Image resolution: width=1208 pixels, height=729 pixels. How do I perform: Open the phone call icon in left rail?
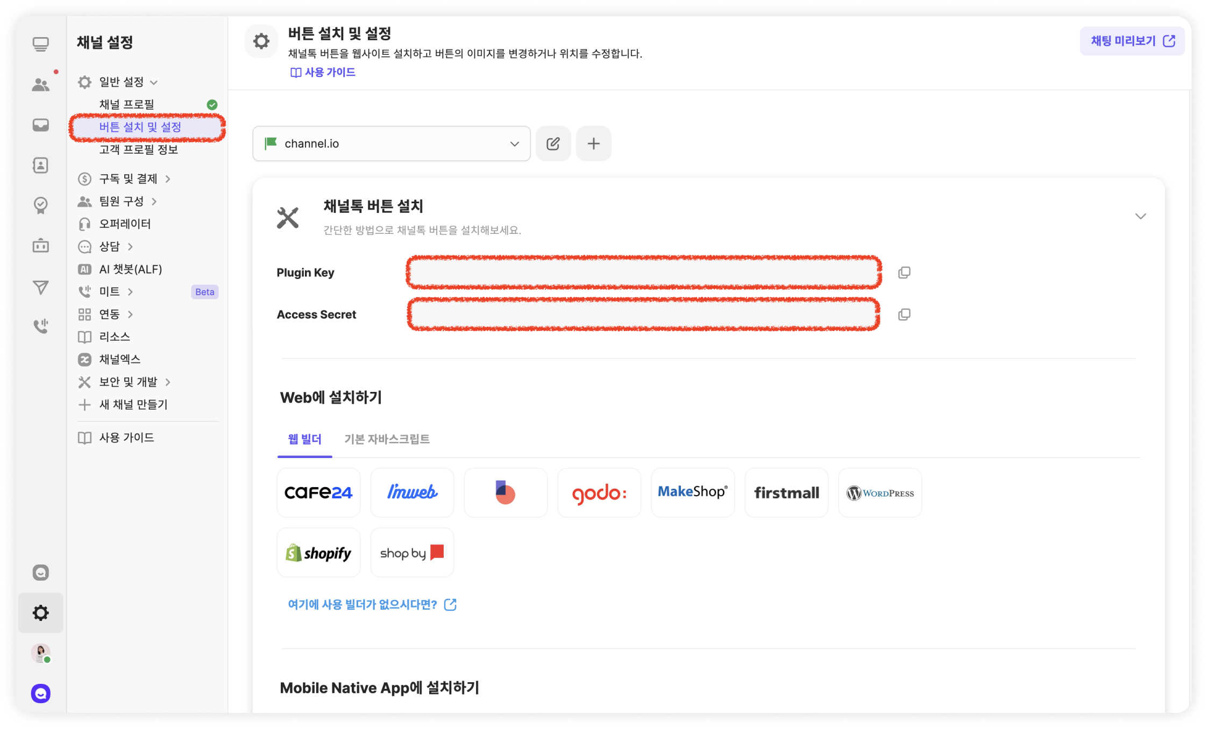[x=41, y=326]
